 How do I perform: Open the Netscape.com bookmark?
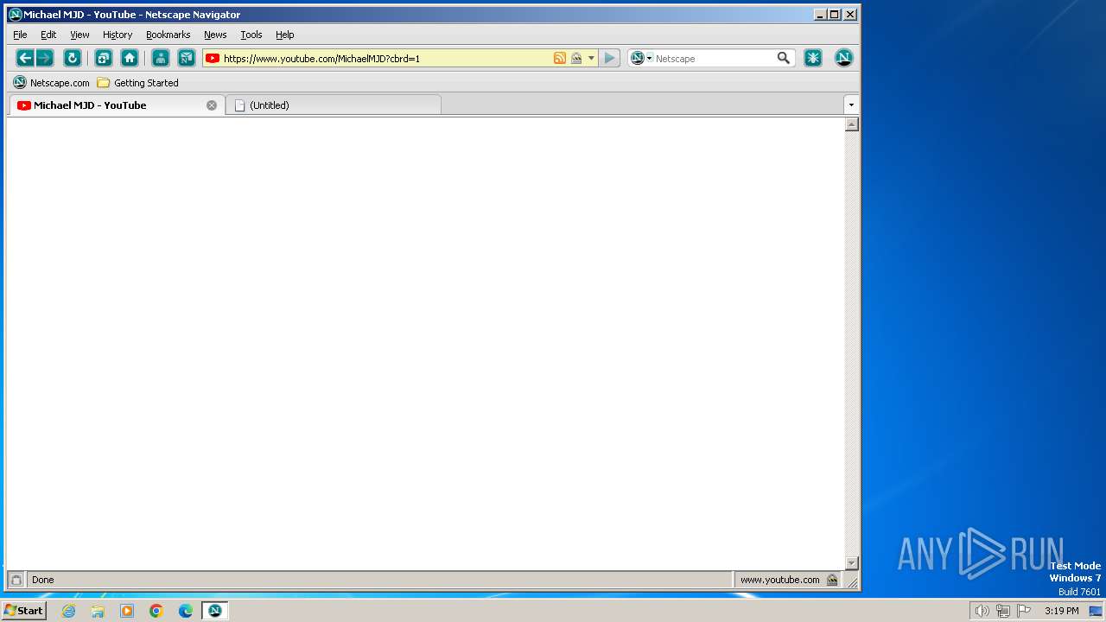tap(51, 83)
